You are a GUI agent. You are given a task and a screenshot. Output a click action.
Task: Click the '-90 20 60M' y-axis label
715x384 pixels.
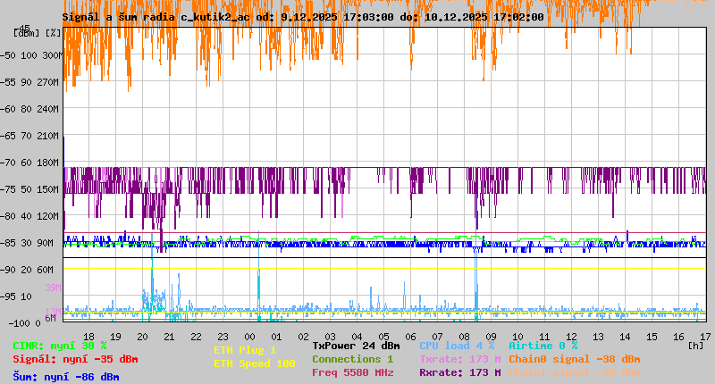click(x=27, y=270)
